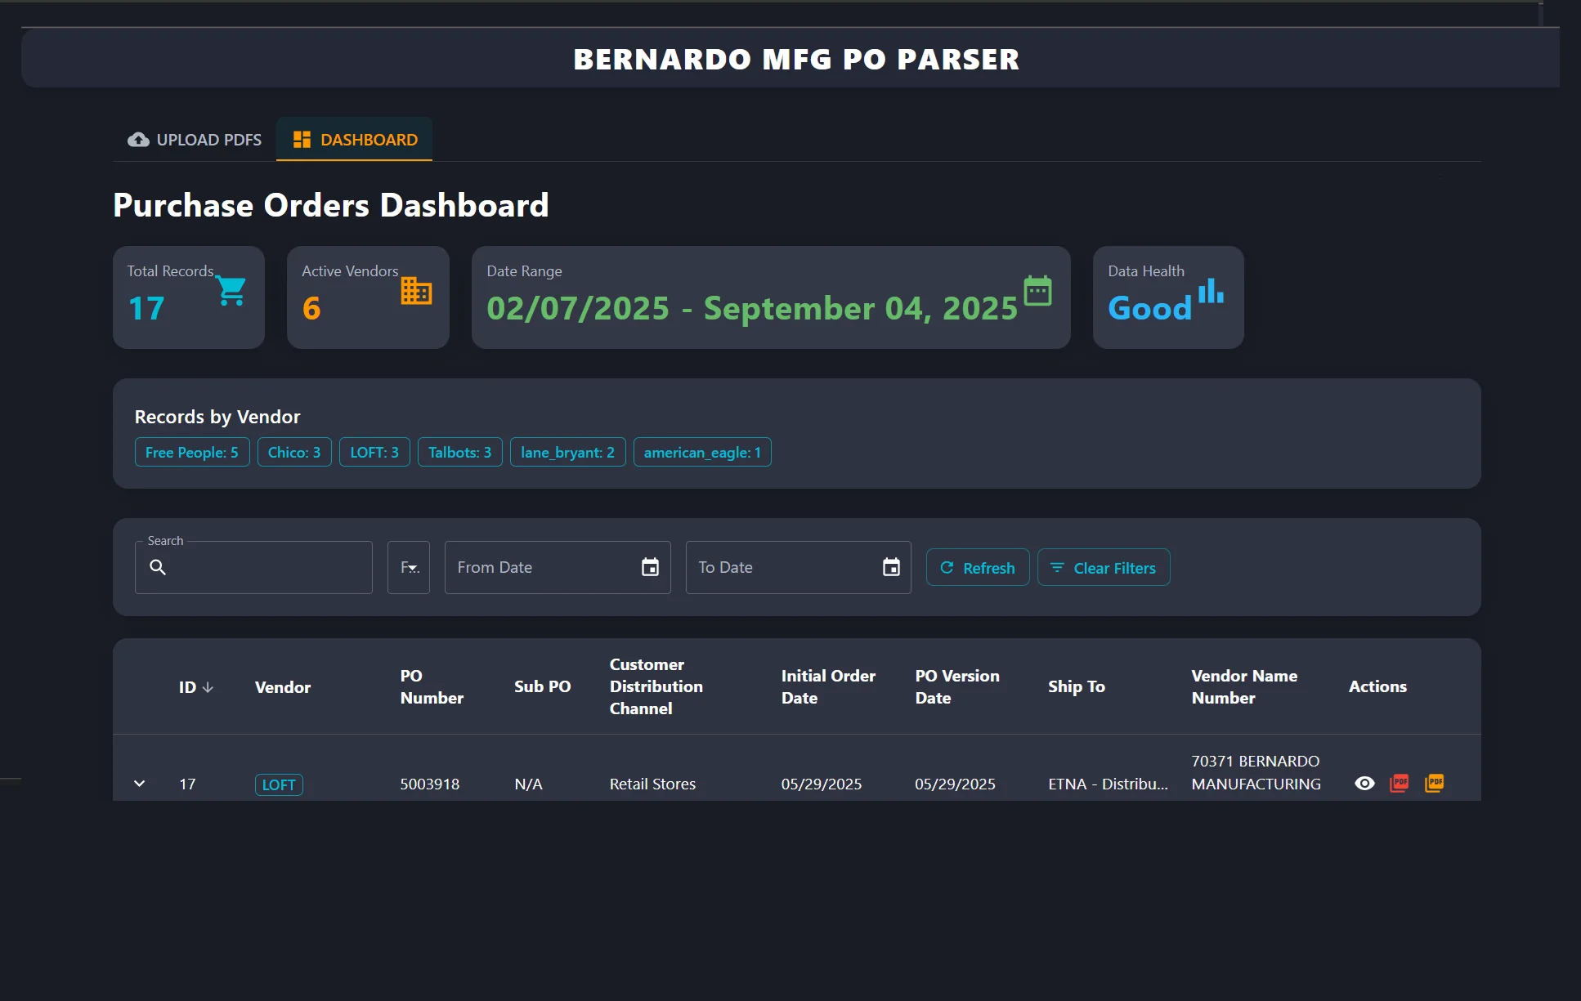
Task: Click the Good data health value
Action: [x=1149, y=308]
